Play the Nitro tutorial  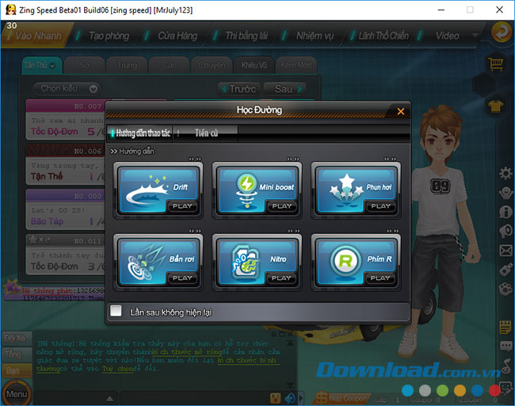[282, 278]
